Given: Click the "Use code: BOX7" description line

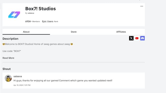Looking at the screenshot, I should click(x=12, y=51).
